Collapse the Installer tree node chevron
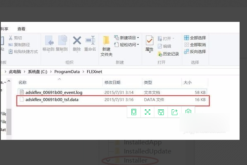Viewport: 247px width, 165px height. click(108, 160)
